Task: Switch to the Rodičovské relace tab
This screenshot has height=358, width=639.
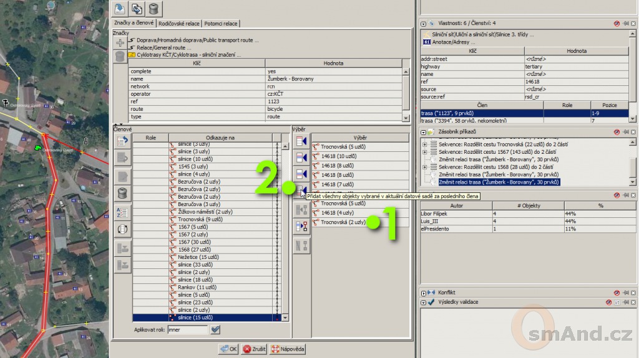Action: click(x=179, y=24)
